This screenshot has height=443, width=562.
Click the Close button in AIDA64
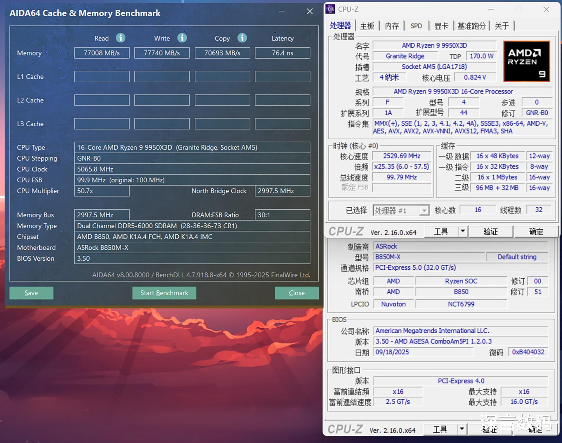(296, 293)
